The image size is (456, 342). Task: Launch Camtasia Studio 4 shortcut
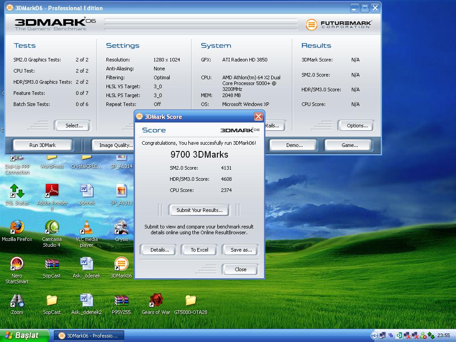coord(52,233)
